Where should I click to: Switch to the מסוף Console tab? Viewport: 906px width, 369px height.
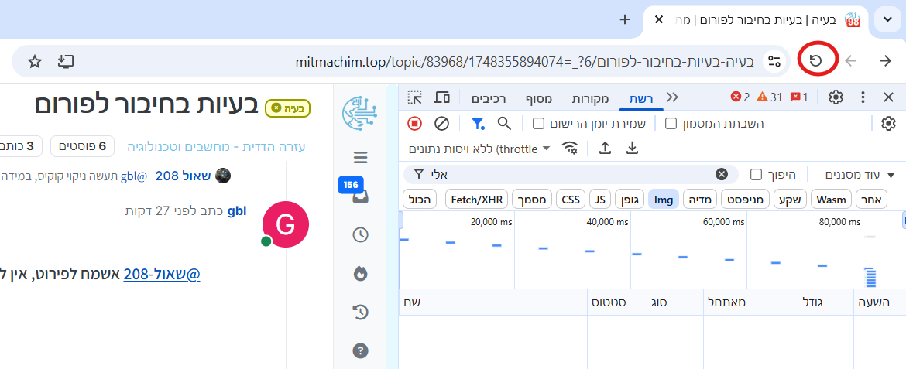click(x=537, y=98)
